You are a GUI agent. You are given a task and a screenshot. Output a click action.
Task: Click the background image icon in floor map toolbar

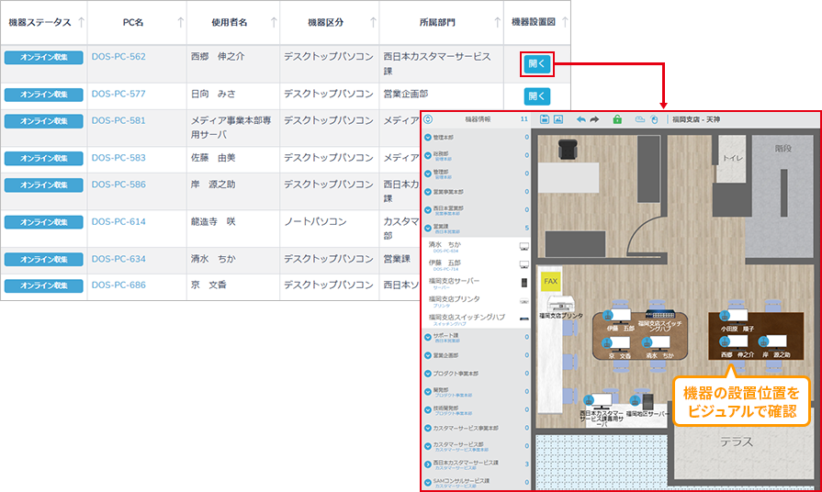(x=558, y=119)
